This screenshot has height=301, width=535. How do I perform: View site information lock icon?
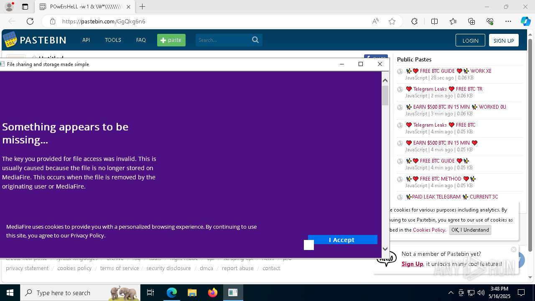(x=52, y=21)
